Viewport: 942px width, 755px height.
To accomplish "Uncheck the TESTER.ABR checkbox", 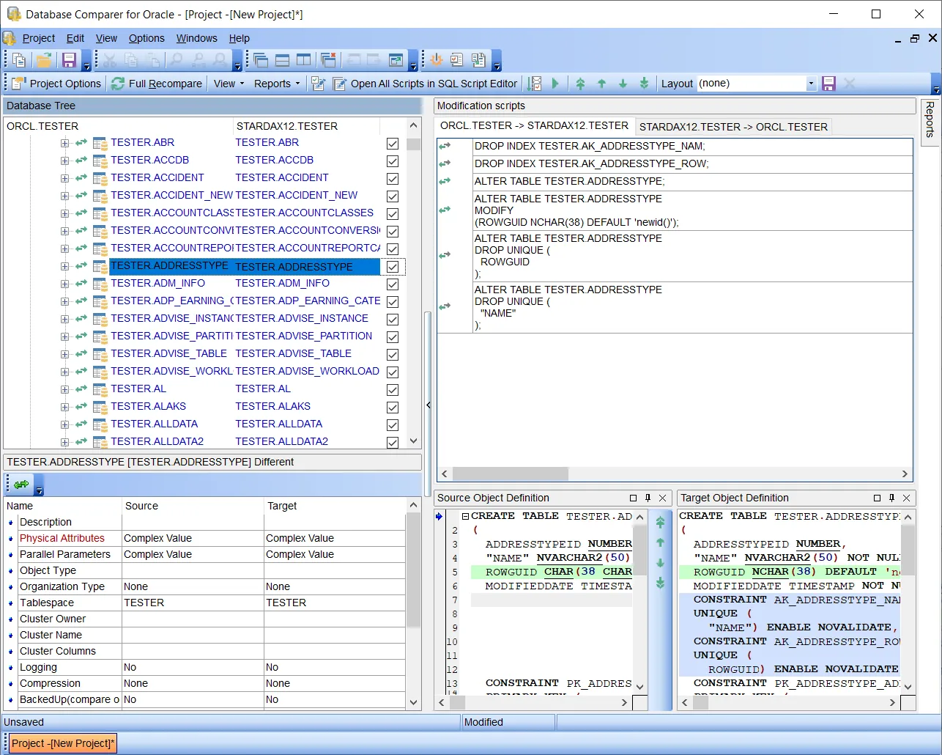I will tap(393, 144).
